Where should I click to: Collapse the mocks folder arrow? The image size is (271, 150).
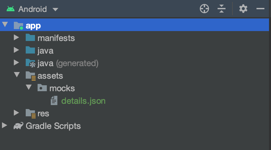(x=29, y=88)
